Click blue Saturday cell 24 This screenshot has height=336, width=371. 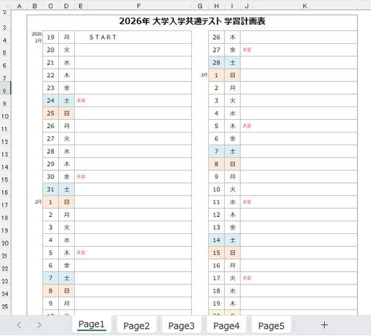pos(50,100)
